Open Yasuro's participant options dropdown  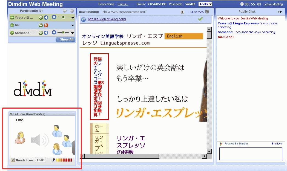pos(73,18)
